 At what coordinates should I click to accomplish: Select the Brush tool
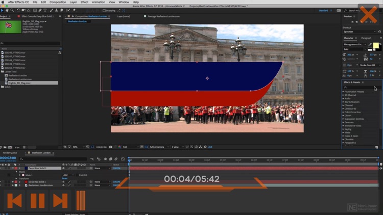[x=51, y=10]
